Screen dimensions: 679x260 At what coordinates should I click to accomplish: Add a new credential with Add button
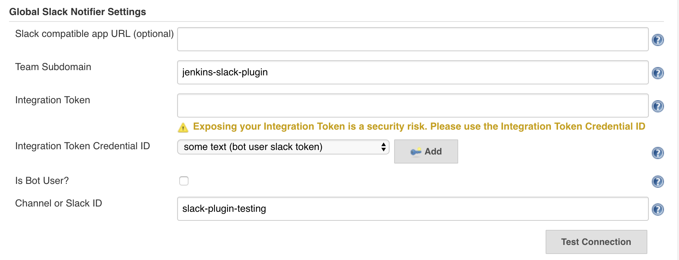(426, 151)
